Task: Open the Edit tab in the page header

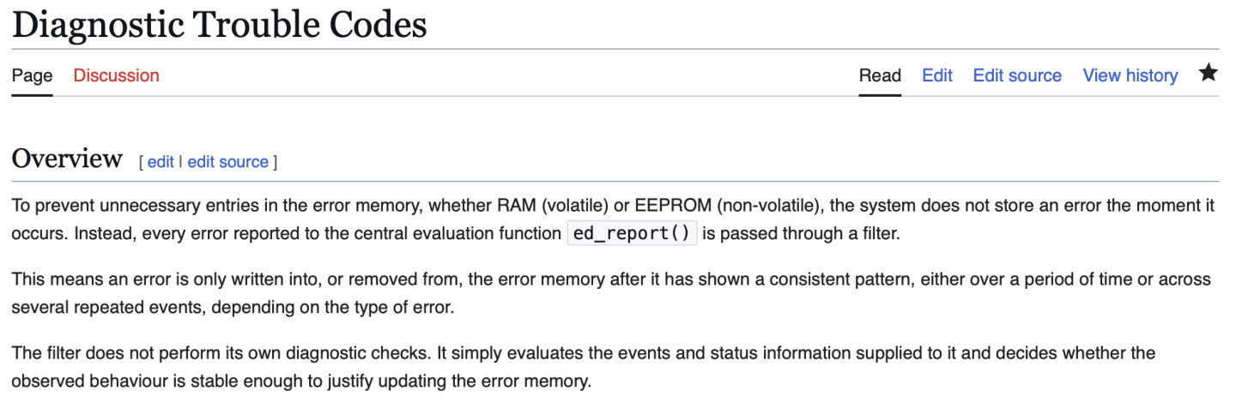Action: [x=937, y=75]
